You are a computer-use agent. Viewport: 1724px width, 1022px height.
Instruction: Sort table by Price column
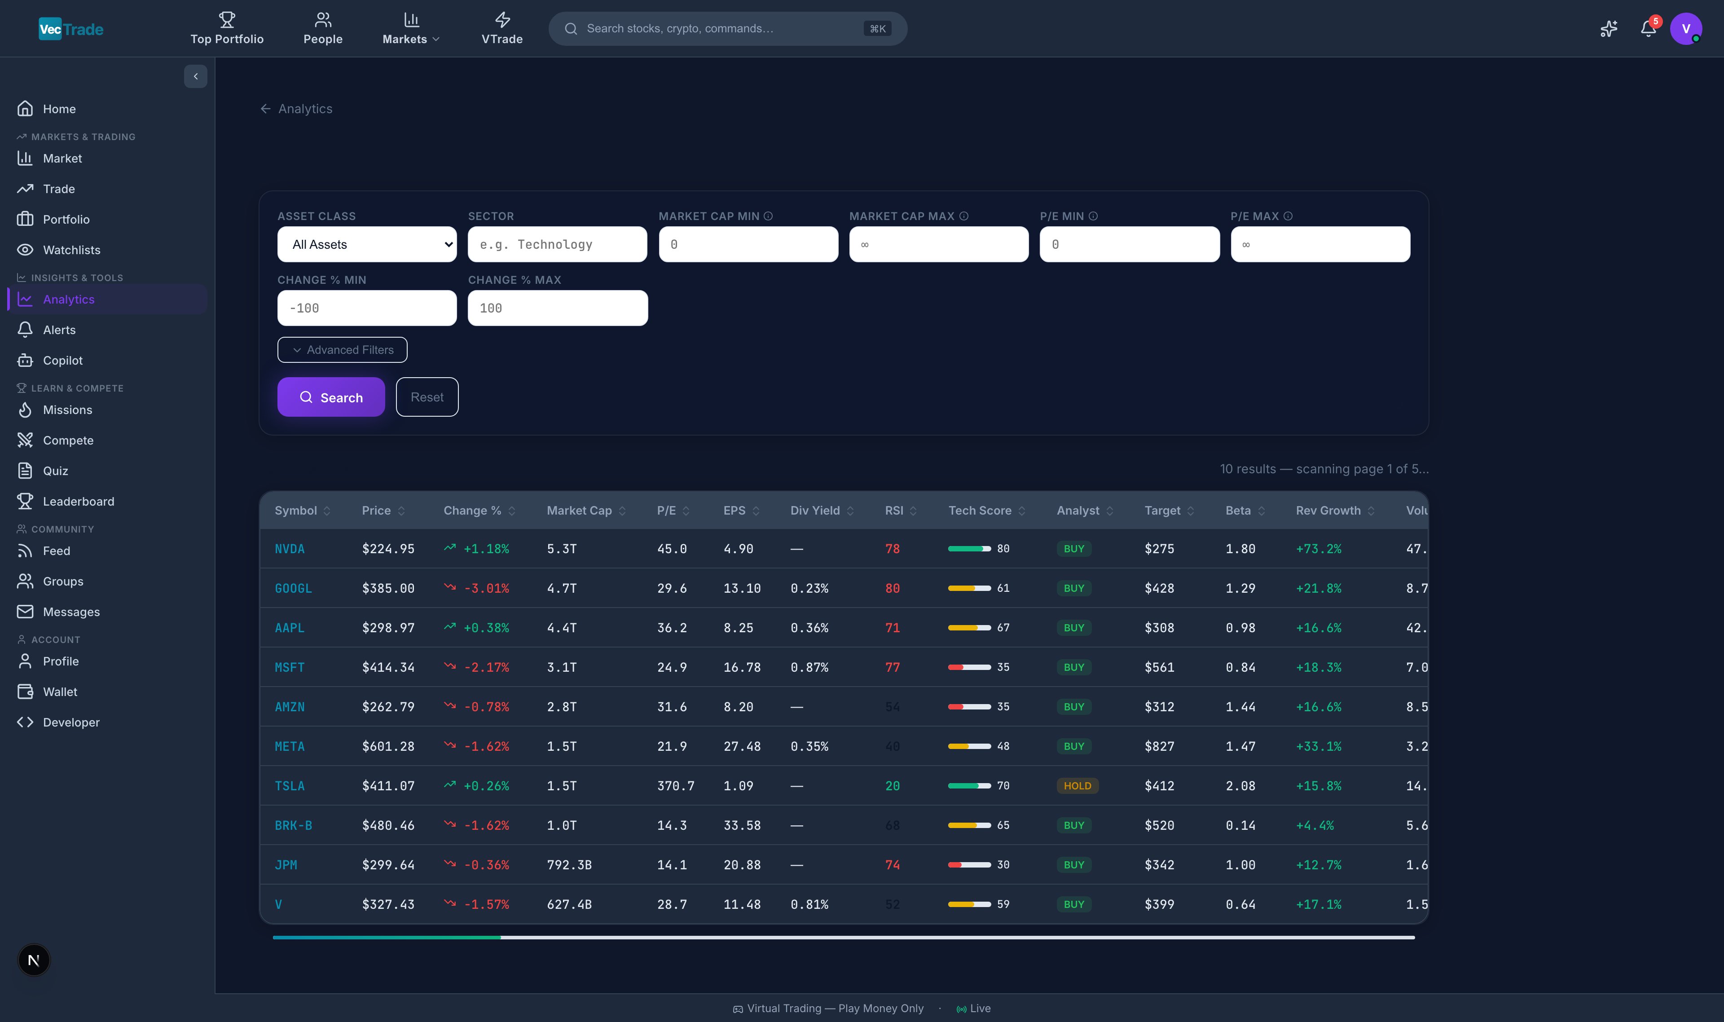pos(383,510)
